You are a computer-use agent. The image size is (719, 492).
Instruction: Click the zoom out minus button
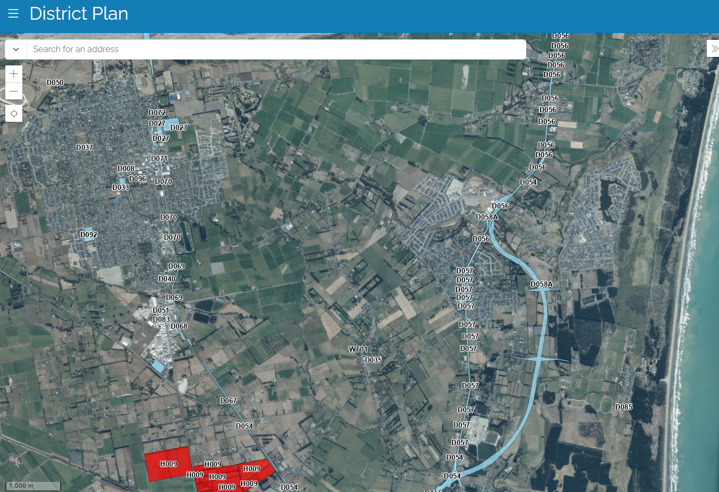tap(14, 91)
